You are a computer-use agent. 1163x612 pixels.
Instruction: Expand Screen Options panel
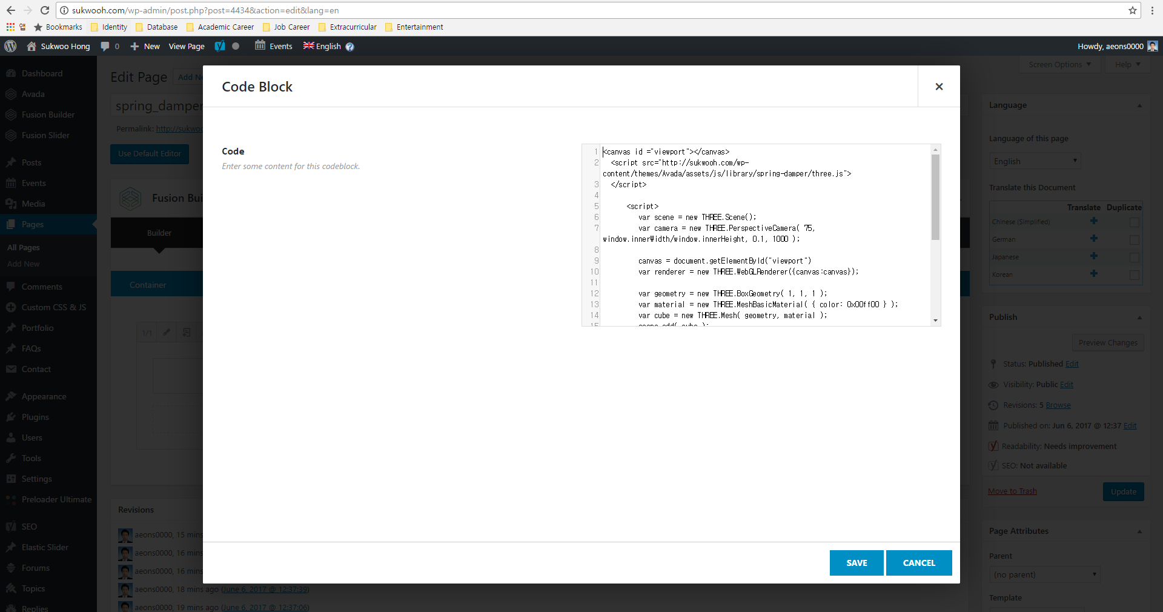coord(1059,64)
